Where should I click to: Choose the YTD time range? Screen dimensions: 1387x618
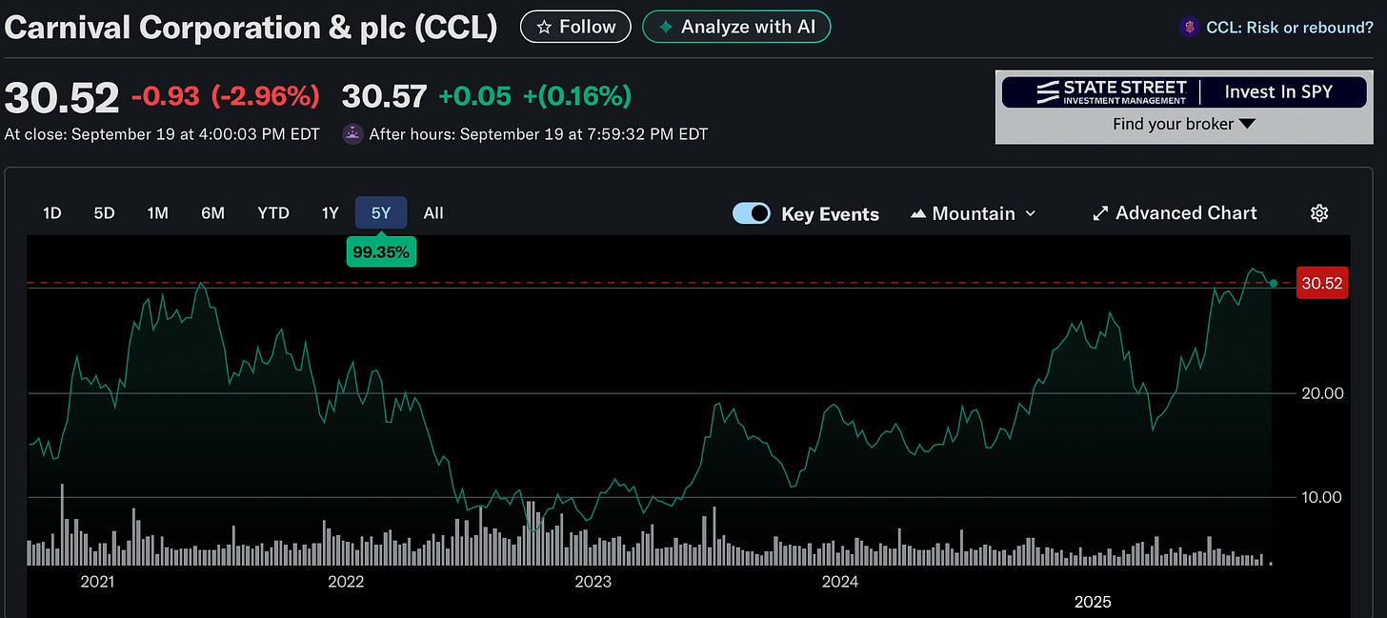(273, 213)
